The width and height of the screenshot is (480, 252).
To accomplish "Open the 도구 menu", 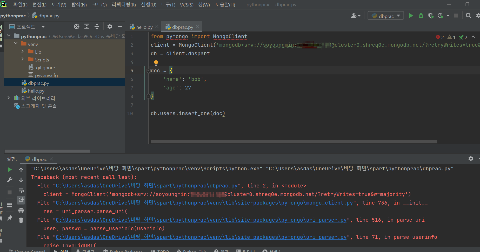I will click(168, 5).
